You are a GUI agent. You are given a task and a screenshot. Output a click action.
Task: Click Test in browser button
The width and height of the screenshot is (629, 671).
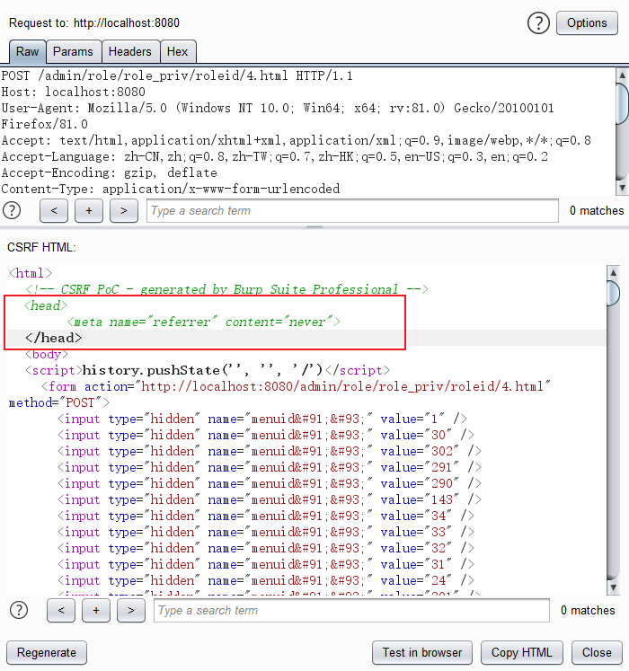pos(422,653)
